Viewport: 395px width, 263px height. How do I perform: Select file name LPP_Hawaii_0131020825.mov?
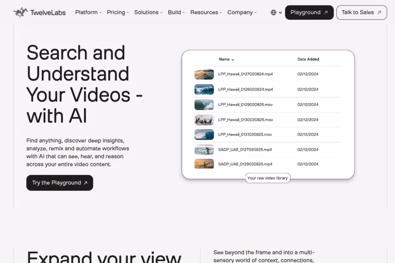point(245,134)
